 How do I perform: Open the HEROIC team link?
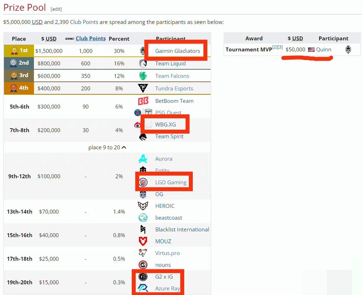point(165,206)
